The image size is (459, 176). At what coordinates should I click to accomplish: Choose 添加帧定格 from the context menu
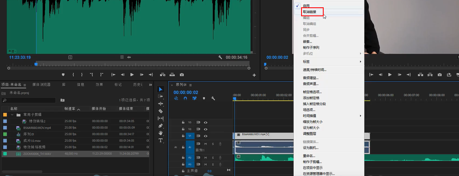tap(329, 98)
